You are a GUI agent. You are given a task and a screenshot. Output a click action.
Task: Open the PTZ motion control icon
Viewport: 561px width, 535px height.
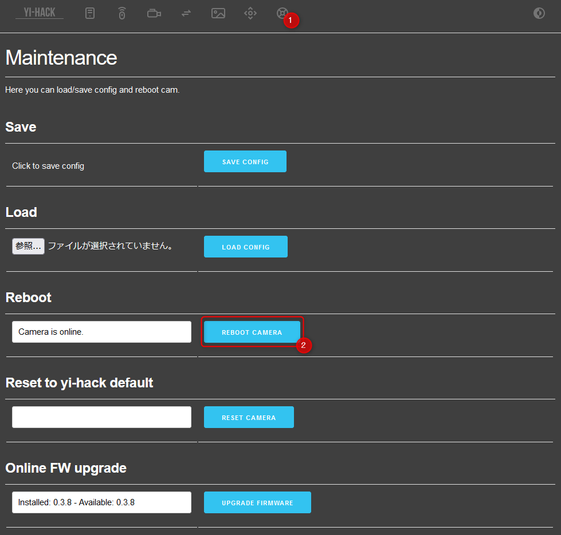click(250, 14)
